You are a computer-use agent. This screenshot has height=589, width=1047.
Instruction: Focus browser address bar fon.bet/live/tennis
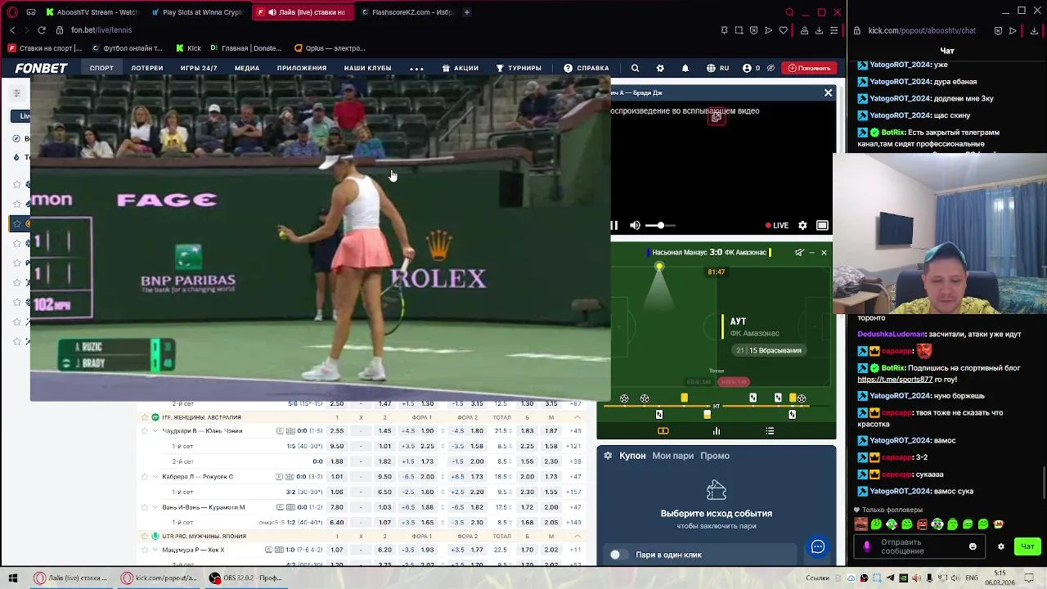pos(101,30)
